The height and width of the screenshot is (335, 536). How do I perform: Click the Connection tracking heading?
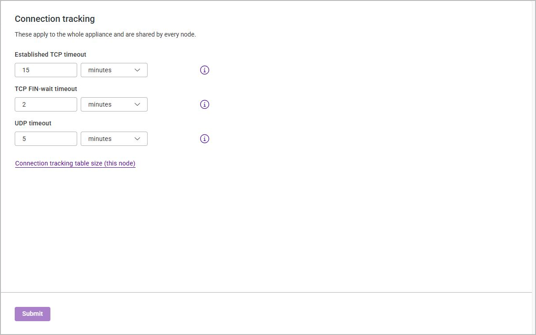(x=55, y=19)
